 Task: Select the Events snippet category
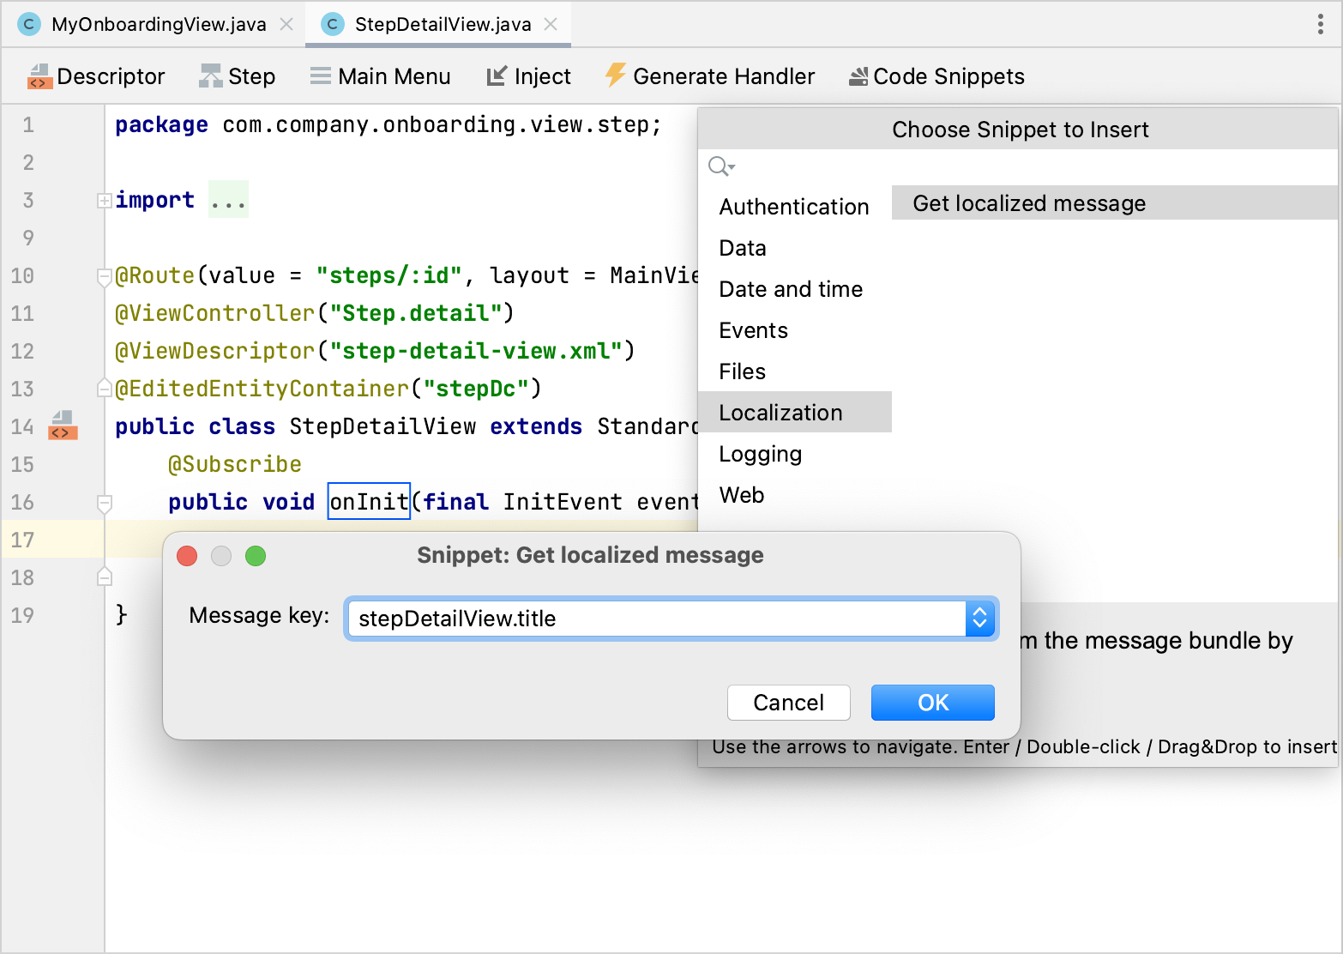coord(794,330)
